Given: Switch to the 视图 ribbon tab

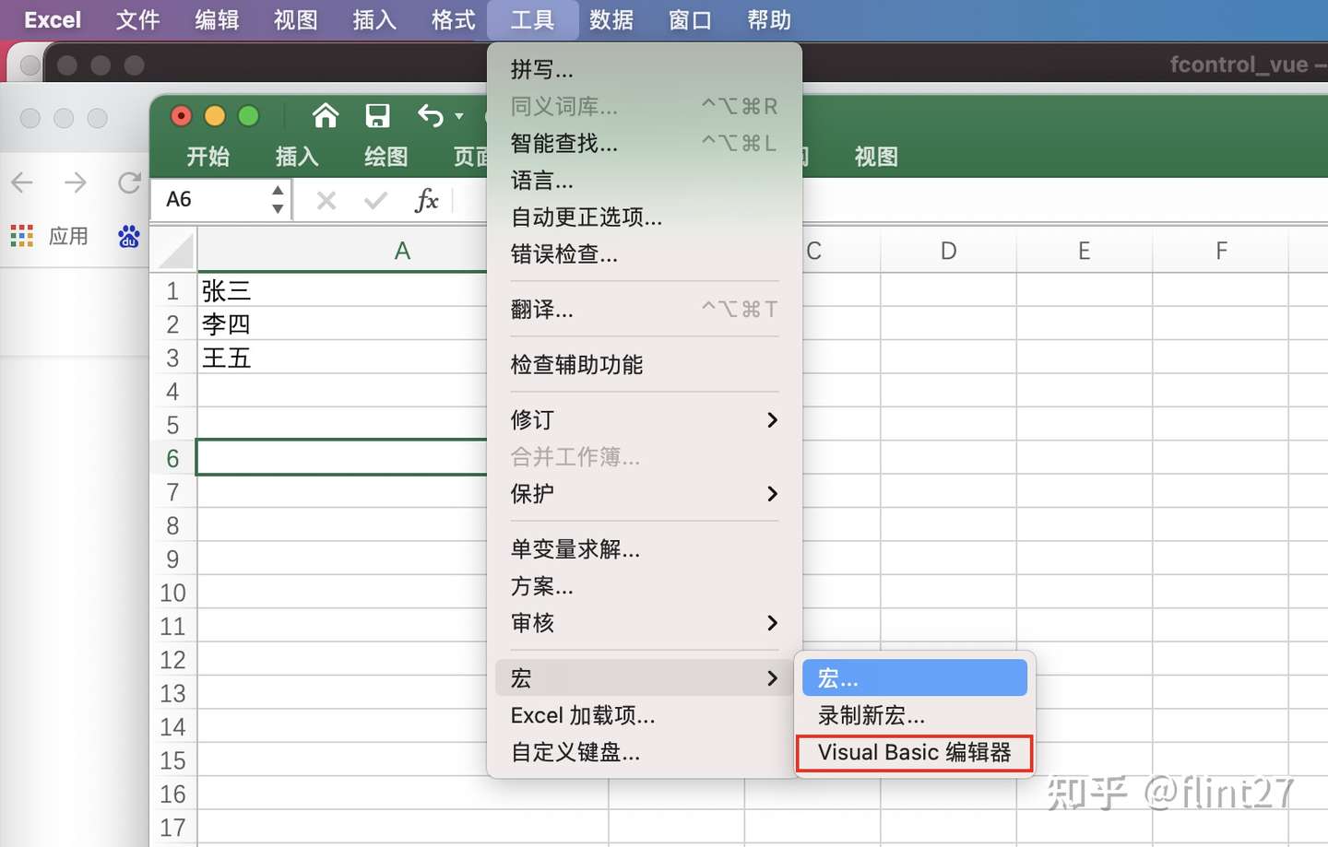Looking at the screenshot, I should (x=876, y=157).
